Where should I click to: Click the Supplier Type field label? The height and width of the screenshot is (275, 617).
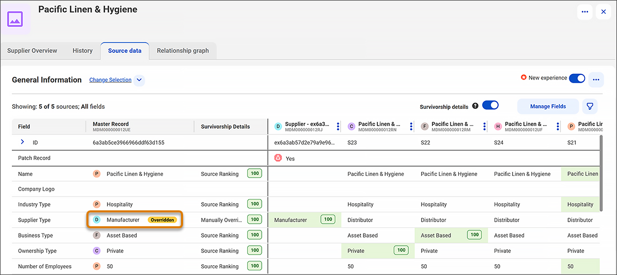[x=34, y=220]
